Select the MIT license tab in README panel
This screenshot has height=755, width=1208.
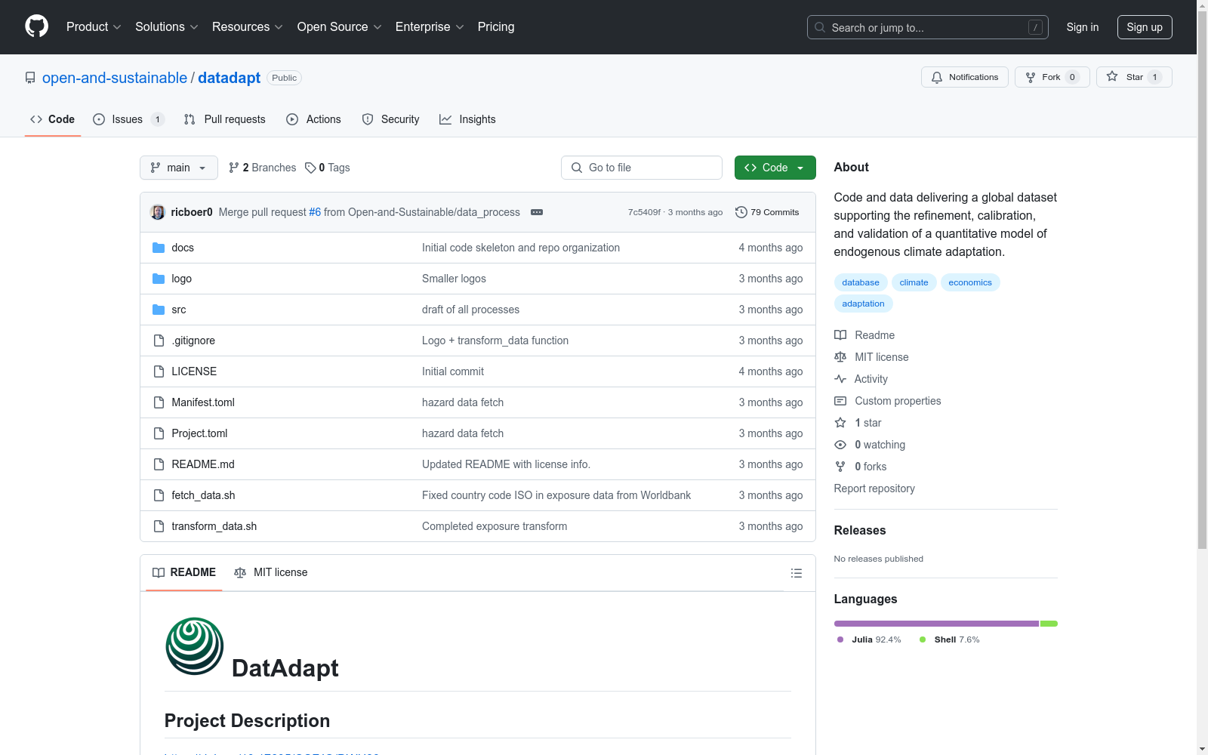[x=271, y=572]
